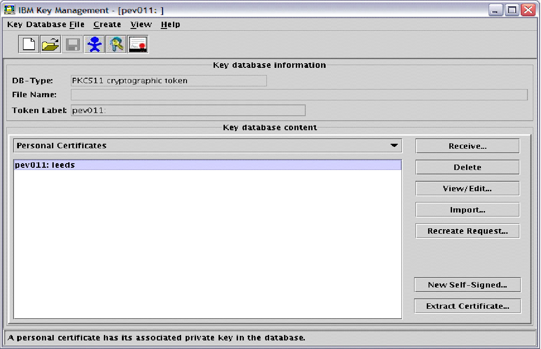Click the keys certificate request toolbar icon
Image resolution: width=541 pixels, height=349 pixels.
(x=116, y=45)
